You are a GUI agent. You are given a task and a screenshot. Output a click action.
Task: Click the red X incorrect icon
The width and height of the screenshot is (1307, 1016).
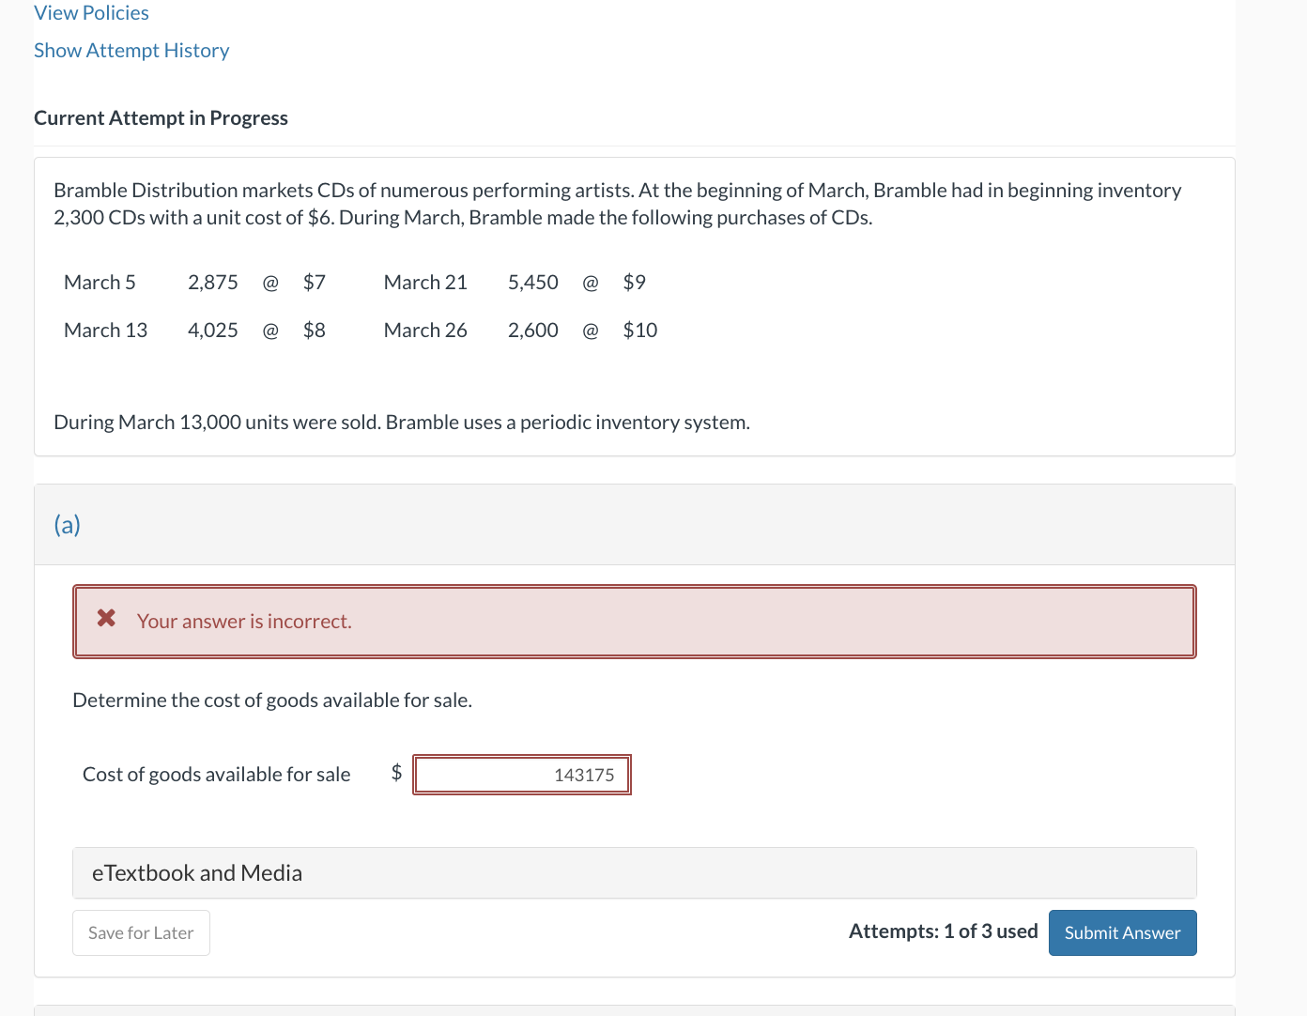click(107, 618)
